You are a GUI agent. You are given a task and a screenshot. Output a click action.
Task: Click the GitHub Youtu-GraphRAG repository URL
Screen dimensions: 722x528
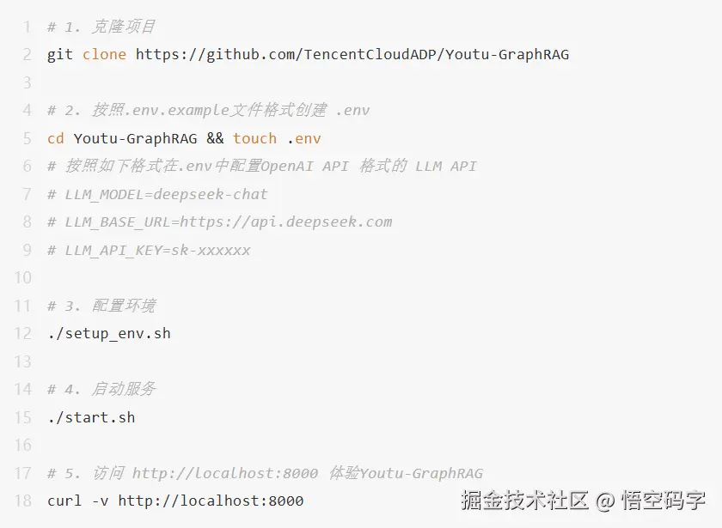pyautogui.click(x=352, y=54)
